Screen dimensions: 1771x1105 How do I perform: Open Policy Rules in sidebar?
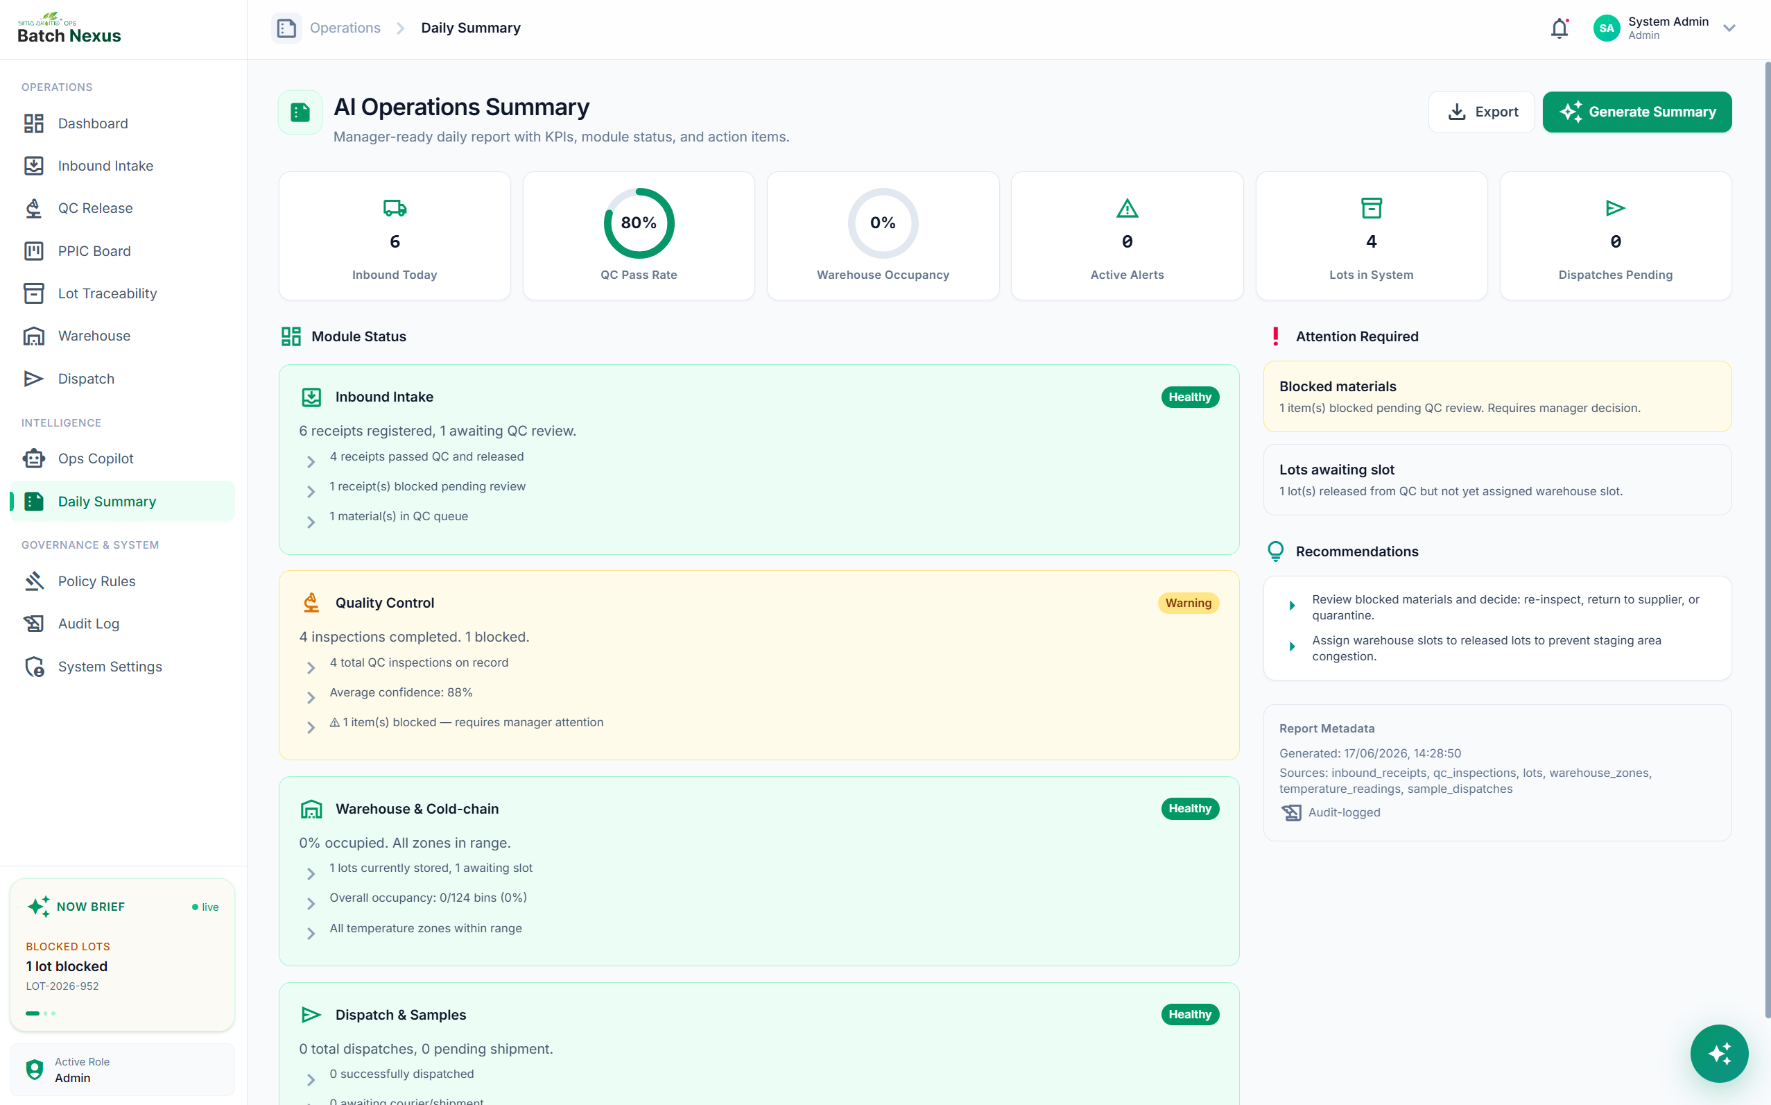(x=122, y=581)
